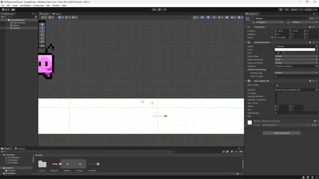Select Main Camera in Hierarchy
Image resolution: width=319 pixels, height=179 pixels.
coord(19,23)
